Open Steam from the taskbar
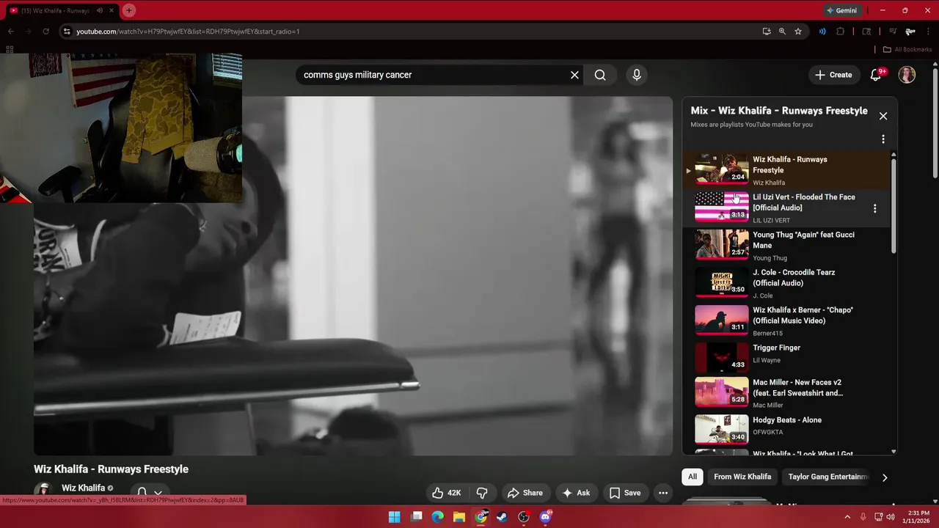939x528 pixels. pos(502,517)
